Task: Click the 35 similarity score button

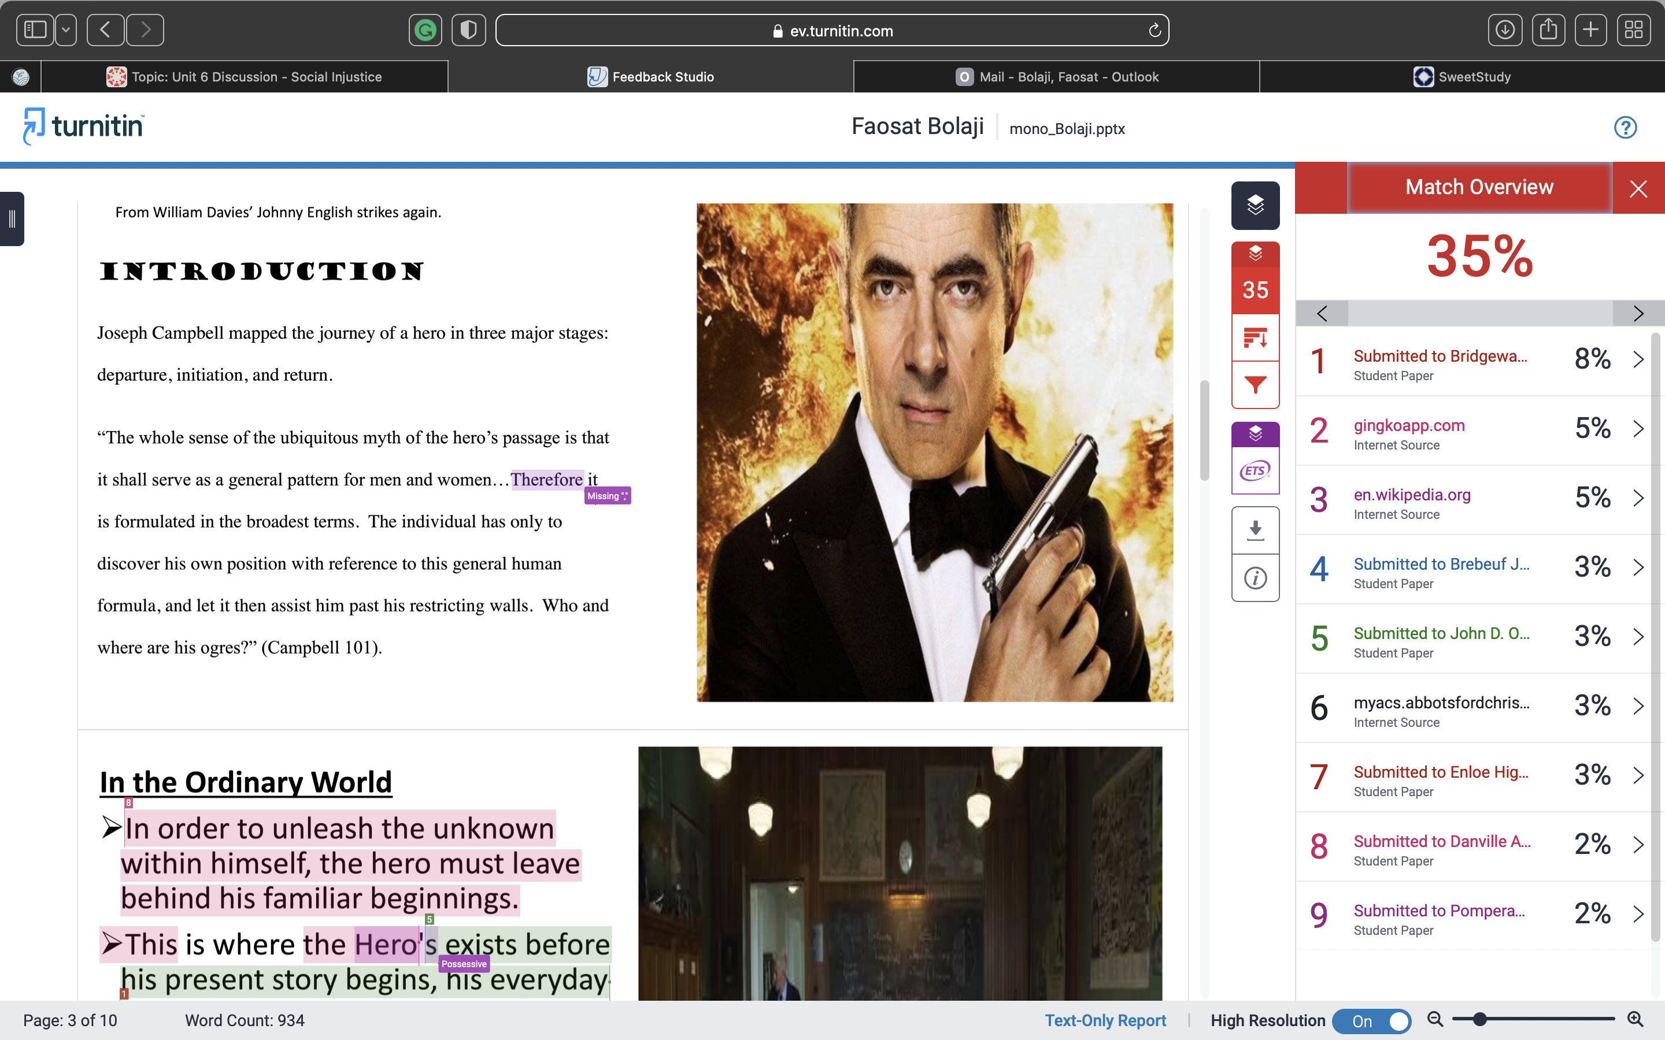Action: 1255,290
